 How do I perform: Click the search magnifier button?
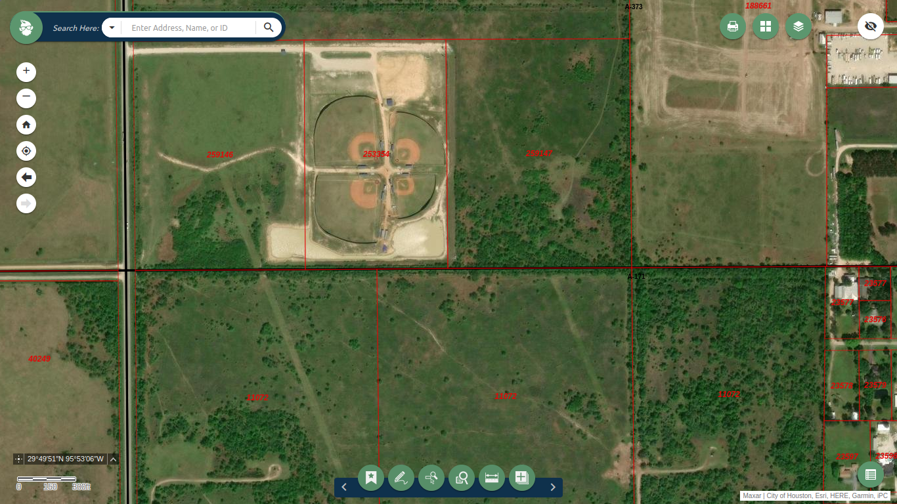pos(269,28)
